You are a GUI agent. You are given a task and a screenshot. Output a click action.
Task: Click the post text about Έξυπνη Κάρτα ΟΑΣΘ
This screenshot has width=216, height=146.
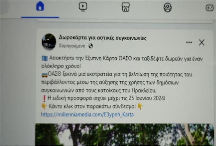[122, 62]
